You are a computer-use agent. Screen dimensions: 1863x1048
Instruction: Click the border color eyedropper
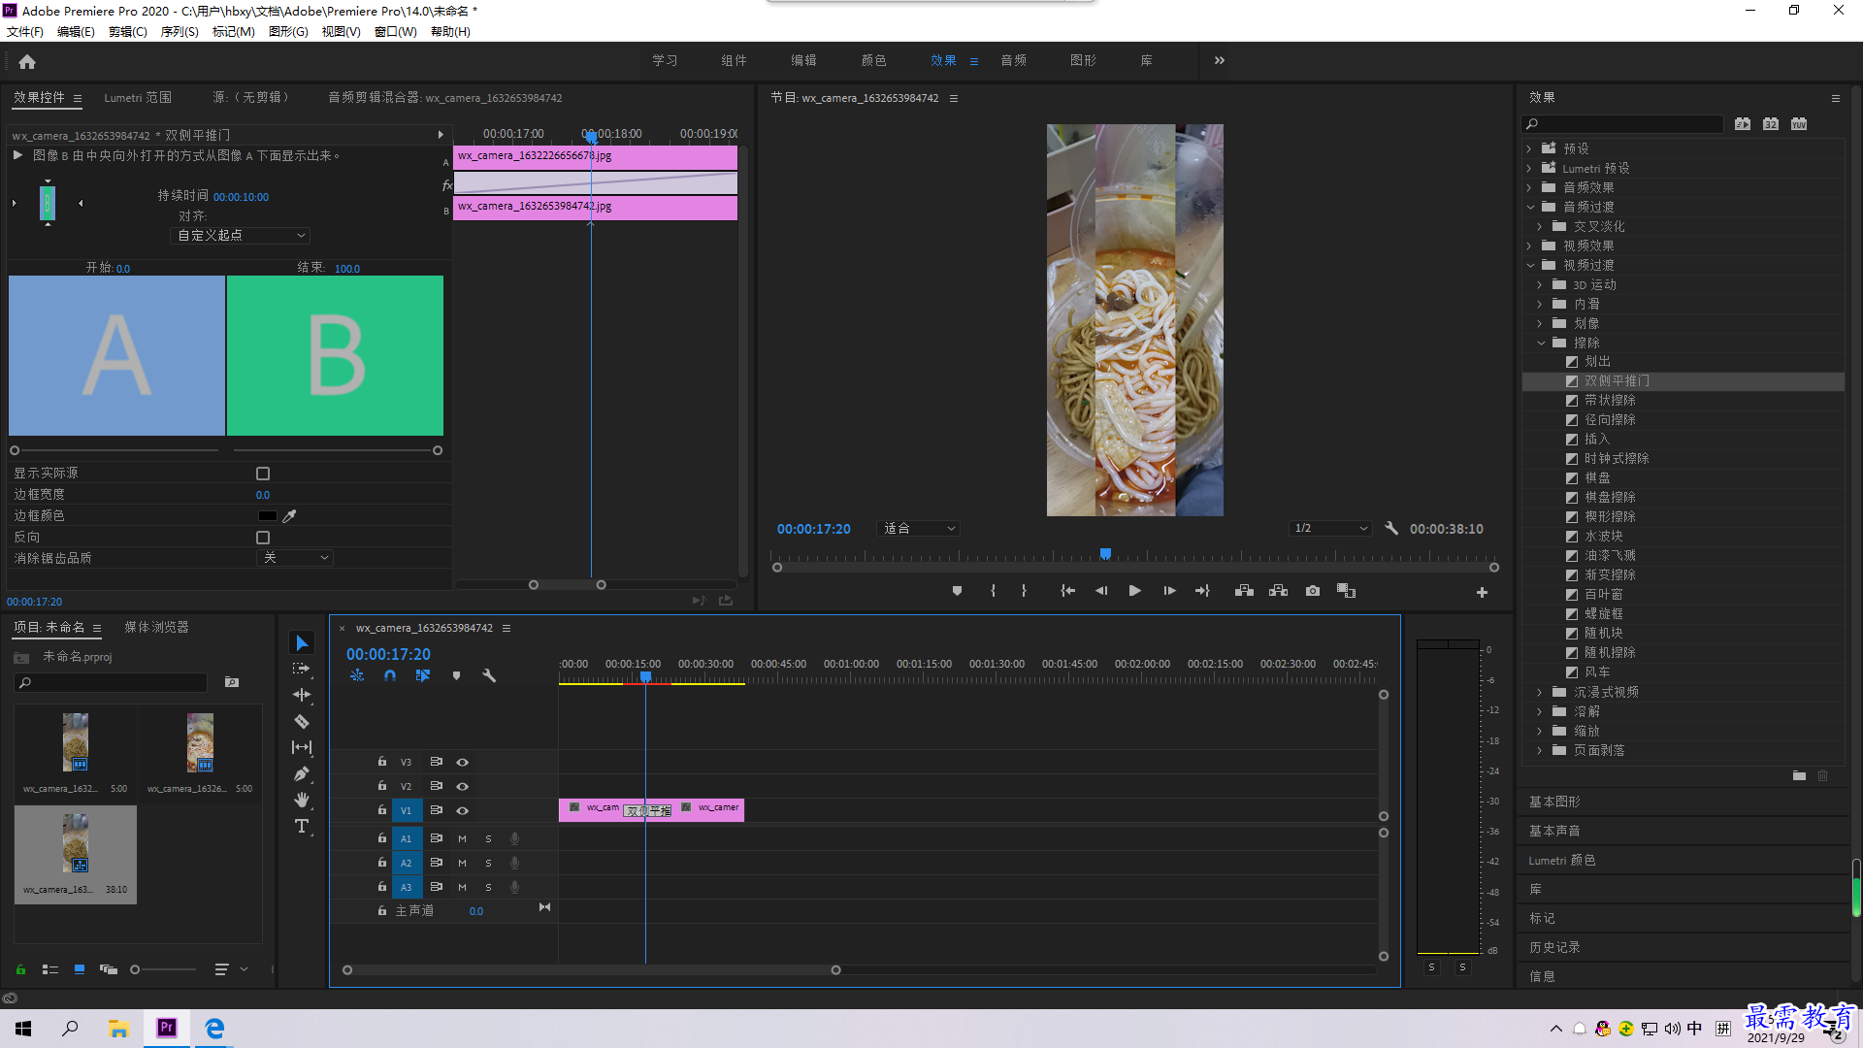[289, 516]
